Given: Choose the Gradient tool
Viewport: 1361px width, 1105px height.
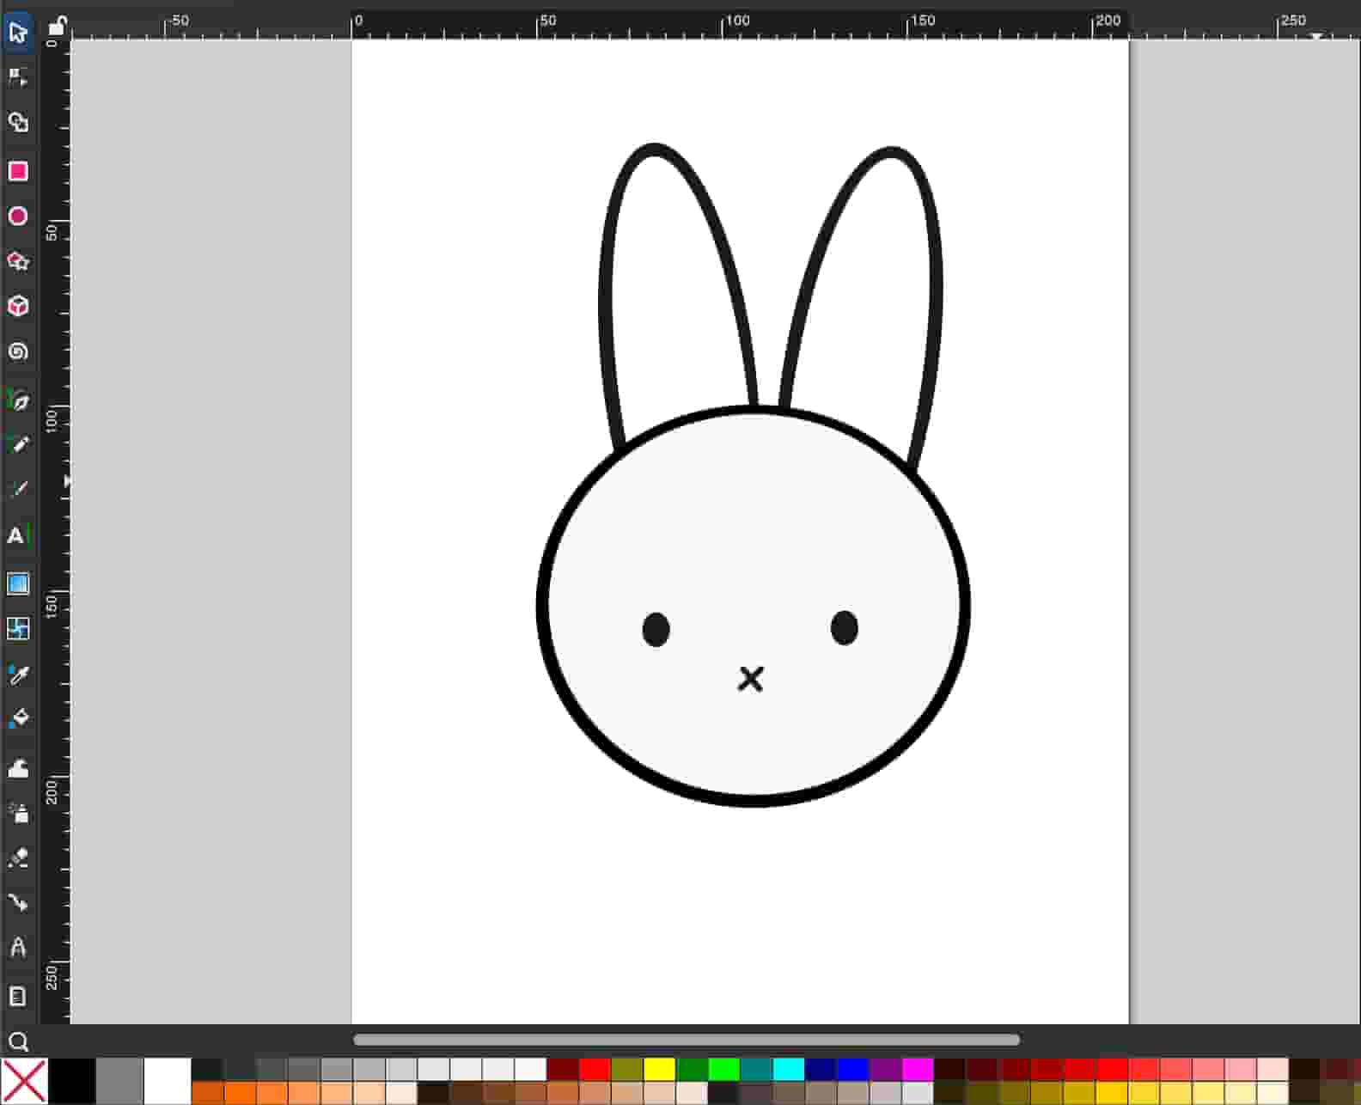Looking at the screenshot, I should [18, 583].
